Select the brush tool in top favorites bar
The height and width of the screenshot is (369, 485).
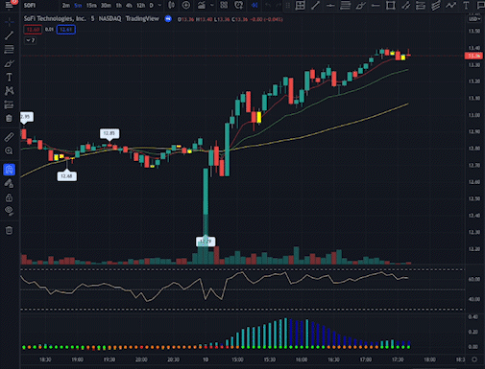point(361,5)
